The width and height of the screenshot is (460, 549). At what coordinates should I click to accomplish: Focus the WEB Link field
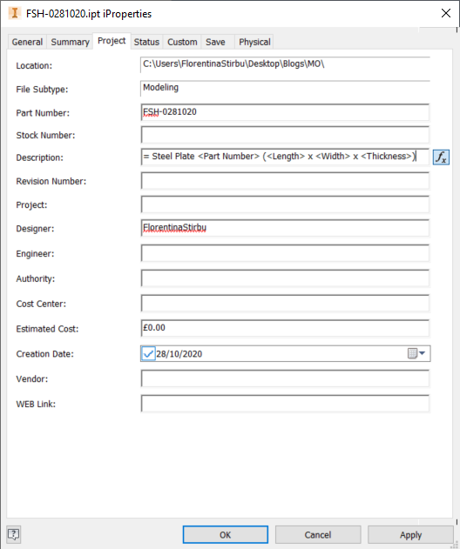point(285,404)
